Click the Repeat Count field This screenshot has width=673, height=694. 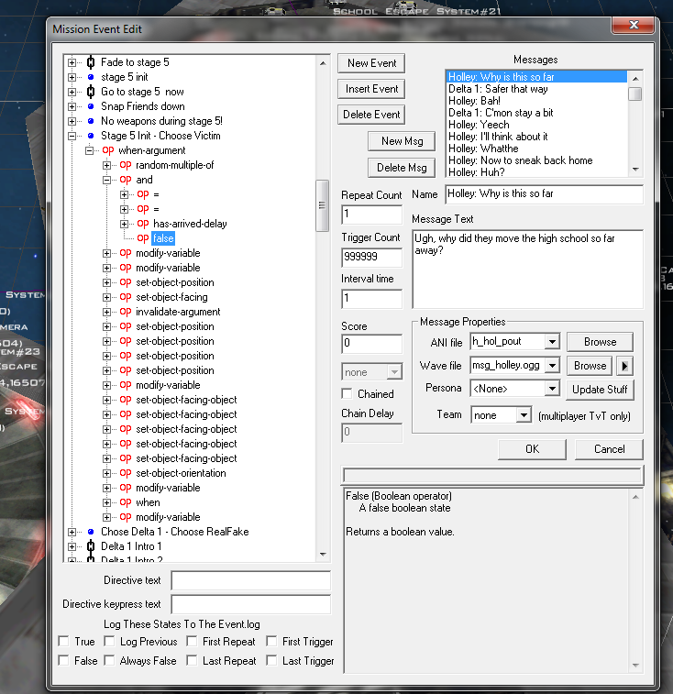click(371, 215)
